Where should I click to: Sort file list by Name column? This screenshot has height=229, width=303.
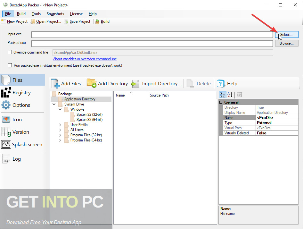[131, 95]
